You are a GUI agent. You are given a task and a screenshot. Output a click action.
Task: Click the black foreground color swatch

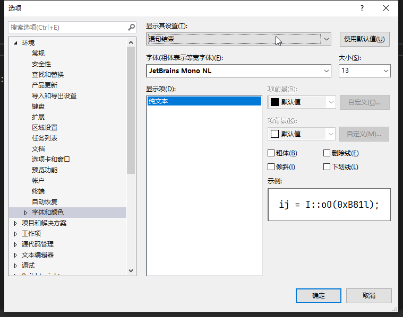pyautogui.click(x=275, y=102)
